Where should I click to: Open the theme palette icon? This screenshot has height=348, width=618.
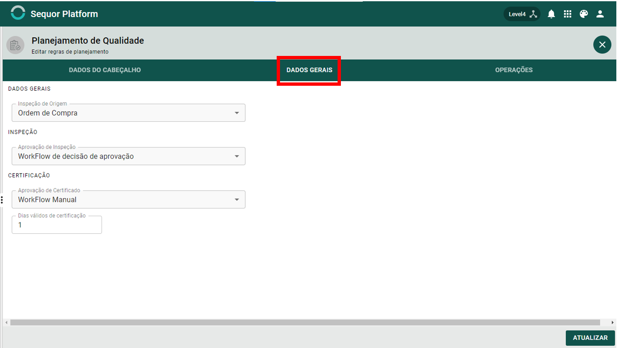coord(584,14)
